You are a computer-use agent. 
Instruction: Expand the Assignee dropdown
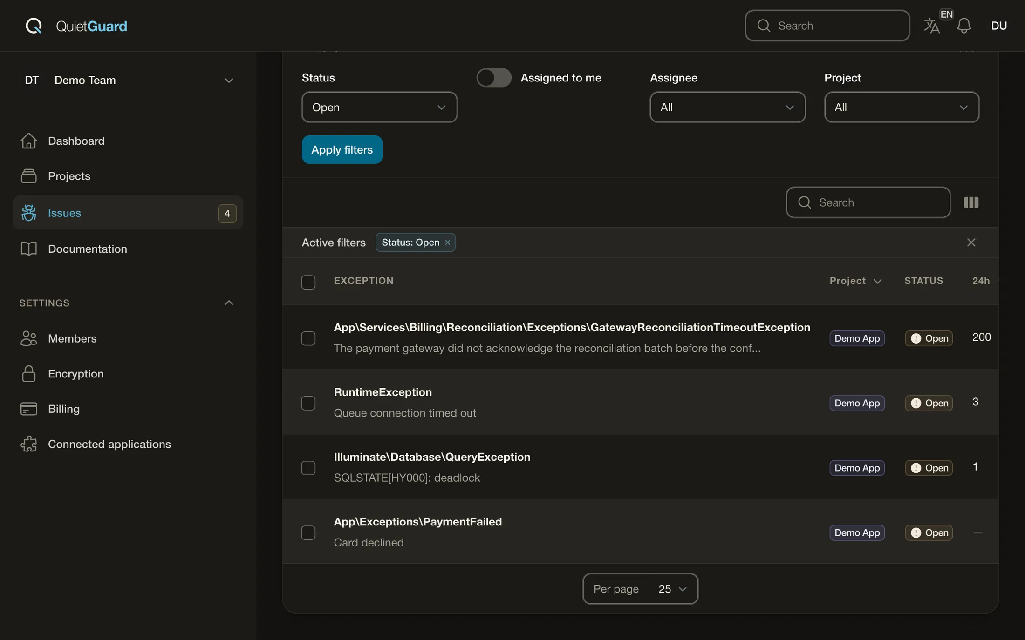coord(727,108)
